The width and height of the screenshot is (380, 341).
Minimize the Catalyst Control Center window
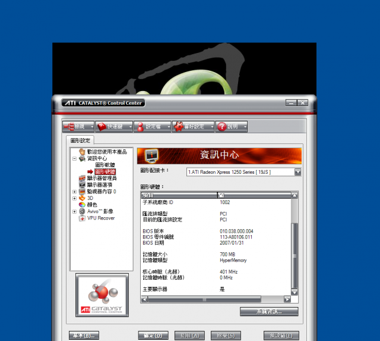click(291, 103)
